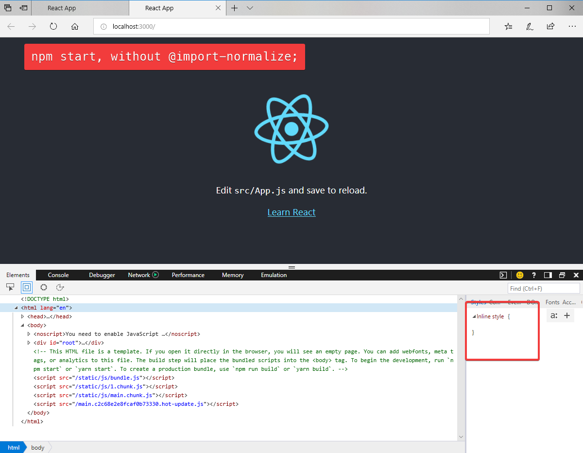Click the DevTools resize grip handle
The height and width of the screenshot is (453, 583).
tap(291, 267)
